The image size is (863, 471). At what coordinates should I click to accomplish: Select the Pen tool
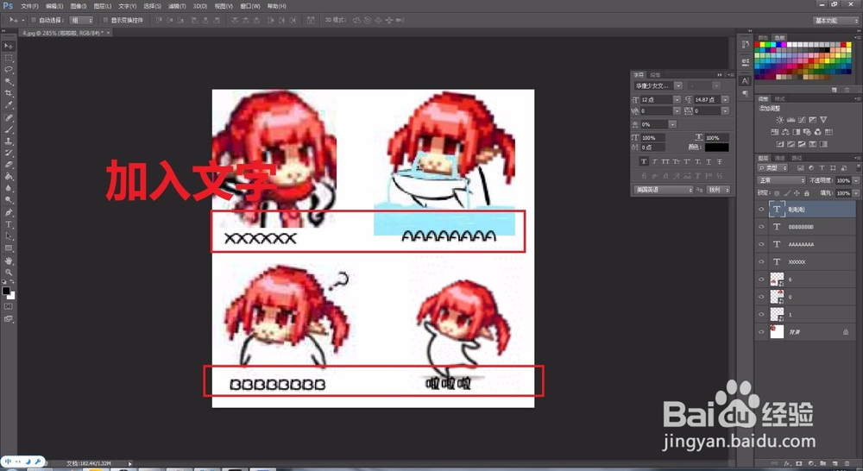point(9,213)
